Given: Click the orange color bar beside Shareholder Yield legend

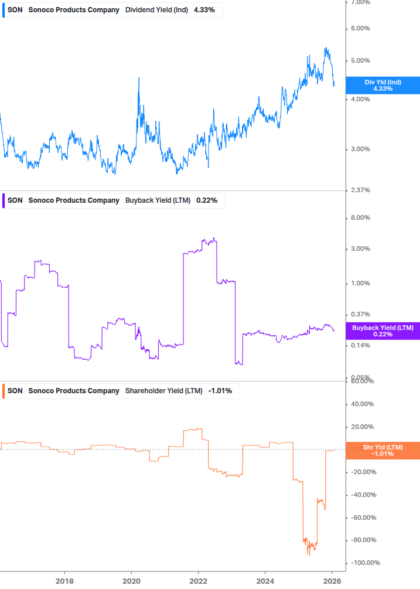Looking at the screenshot, I should click(x=4, y=391).
